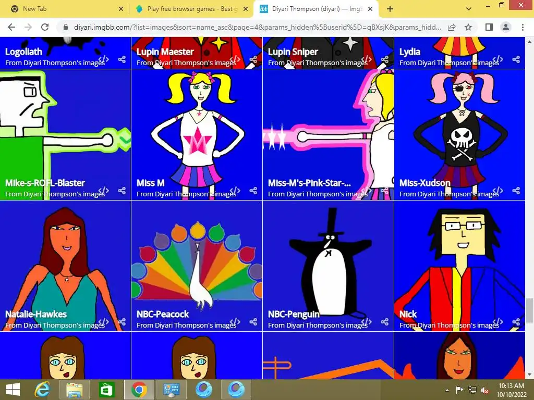Screen dimensions: 534x400
Task: Click the muted volume tray icon
Action: tap(485, 390)
